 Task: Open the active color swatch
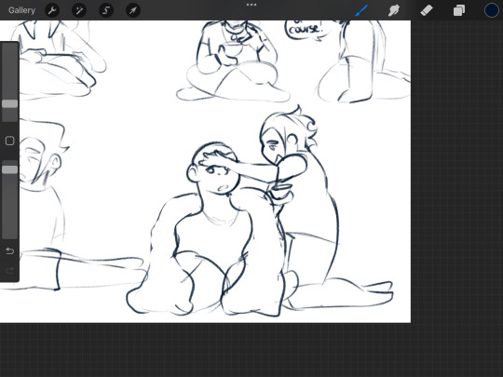pyautogui.click(x=491, y=10)
